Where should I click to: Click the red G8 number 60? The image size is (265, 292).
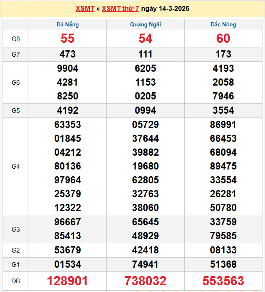[223, 39]
